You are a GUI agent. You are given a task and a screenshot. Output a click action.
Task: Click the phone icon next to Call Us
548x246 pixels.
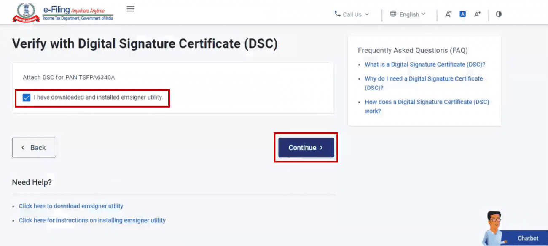click(337, 14)
